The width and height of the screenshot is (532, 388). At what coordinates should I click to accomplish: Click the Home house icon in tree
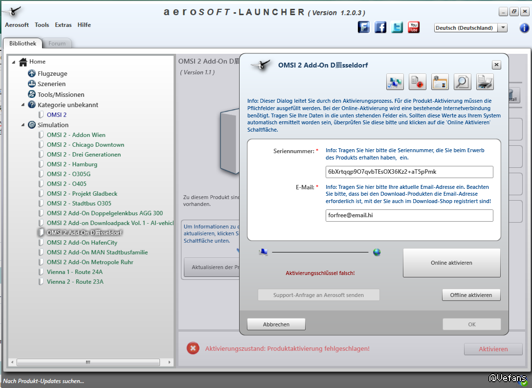click(23, 62)
